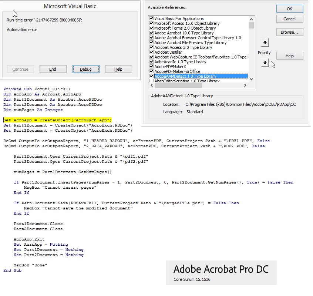This screenshot has width=313, height=296.
Task: Open Help from the error dialog
Action: coord(118,69)
